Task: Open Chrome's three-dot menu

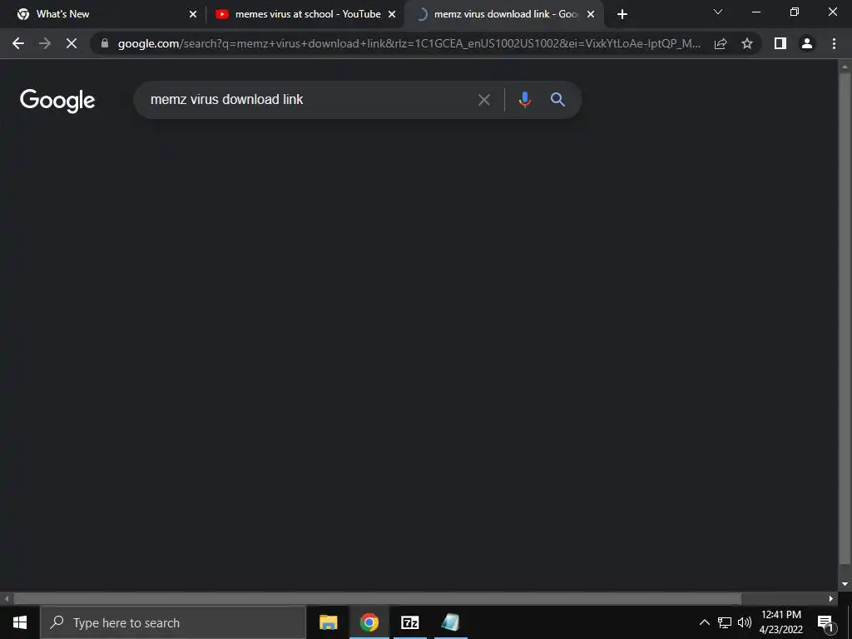Action: click(834, 43)
